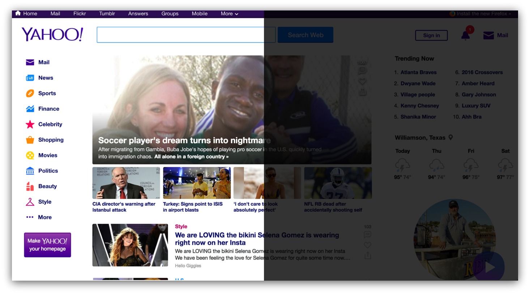
Task: Click the location pin beside Williamson, Texas
Action: tap(450, 137)
